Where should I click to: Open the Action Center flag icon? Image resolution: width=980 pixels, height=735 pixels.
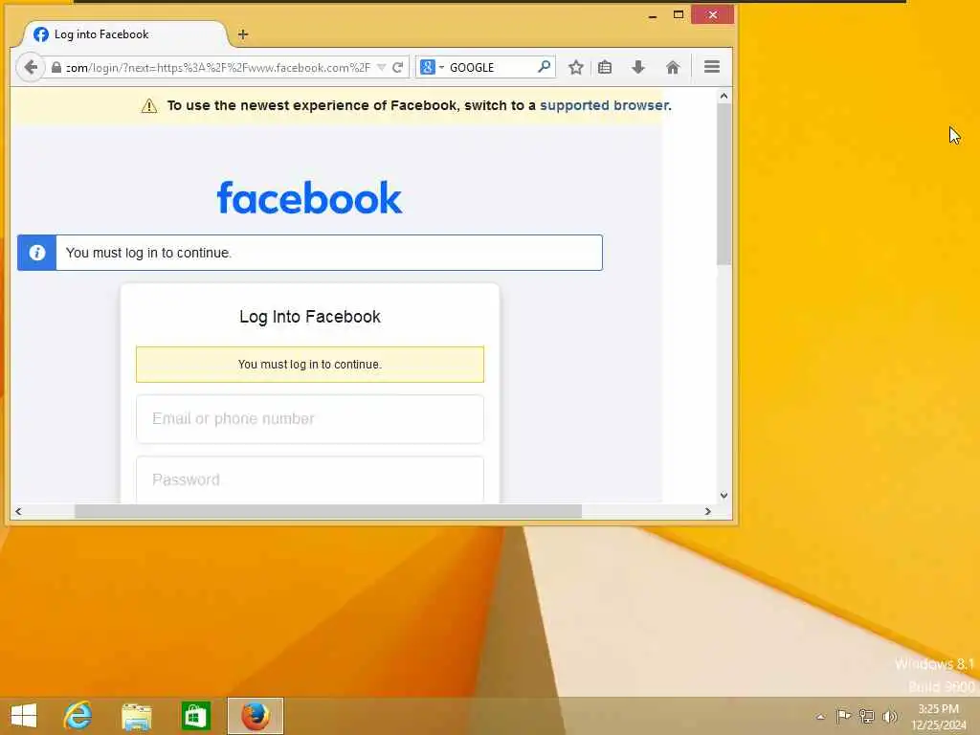(843, 716)
